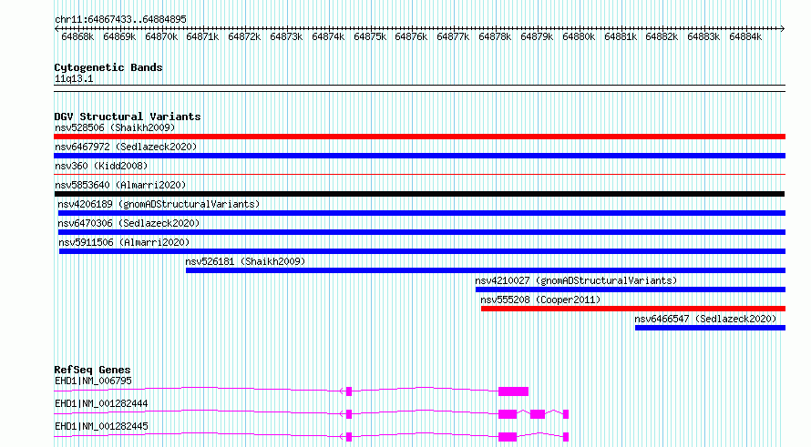Click the blue nsv4210027 variant bar
This screenshot has height=447, width=811.
(x=631, y=290)
